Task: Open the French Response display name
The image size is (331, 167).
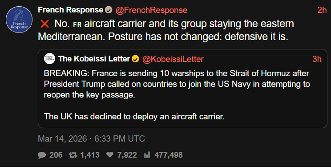Action: tap(70, 10)
